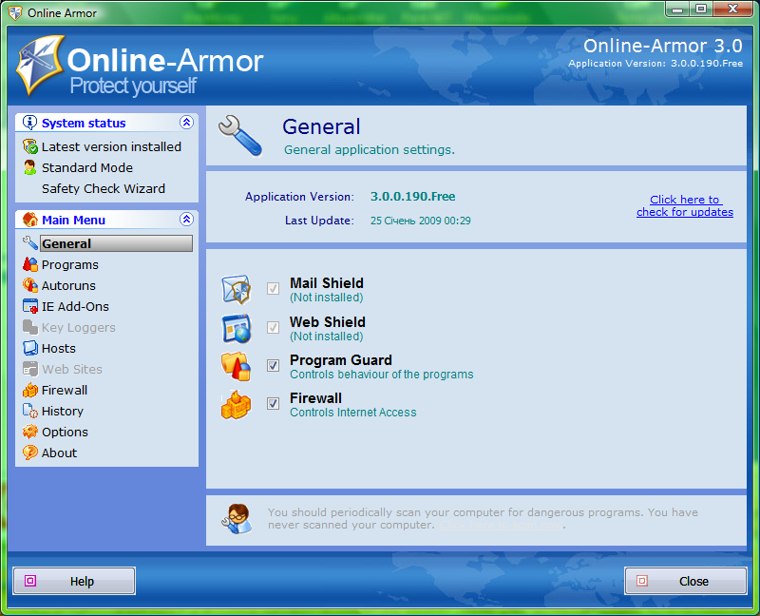Launch the Safety Check Wizard

(104, 188)
